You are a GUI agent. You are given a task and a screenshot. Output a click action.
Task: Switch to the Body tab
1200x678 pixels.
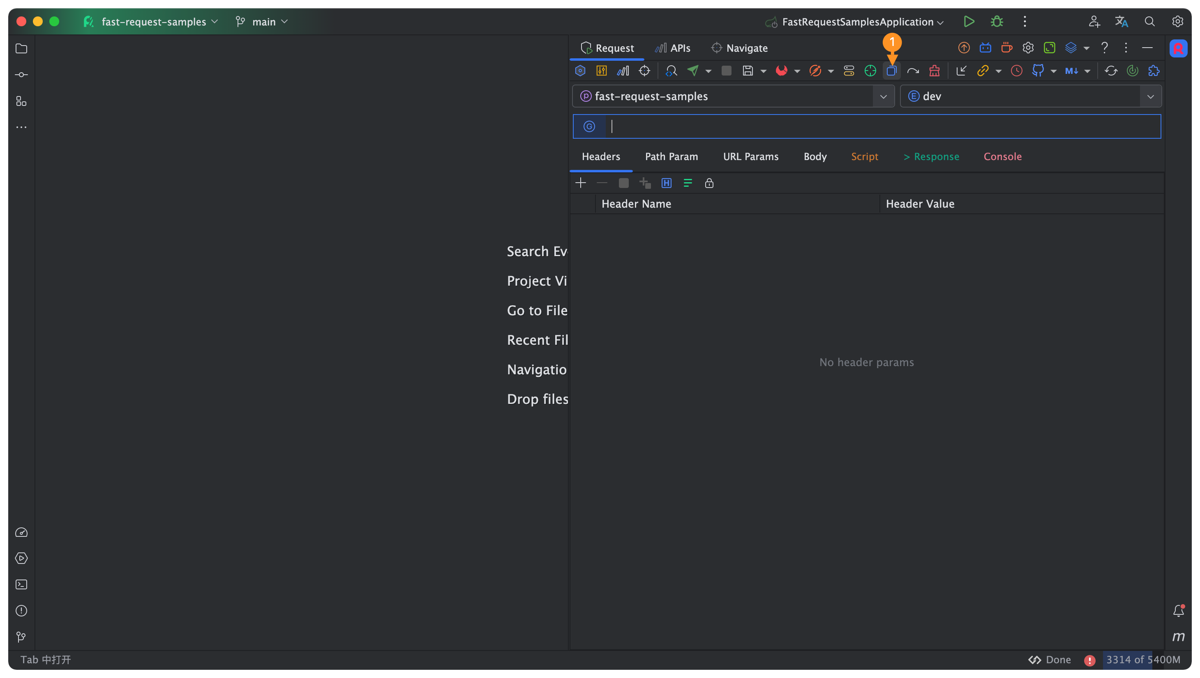click(x=815, y=156)
